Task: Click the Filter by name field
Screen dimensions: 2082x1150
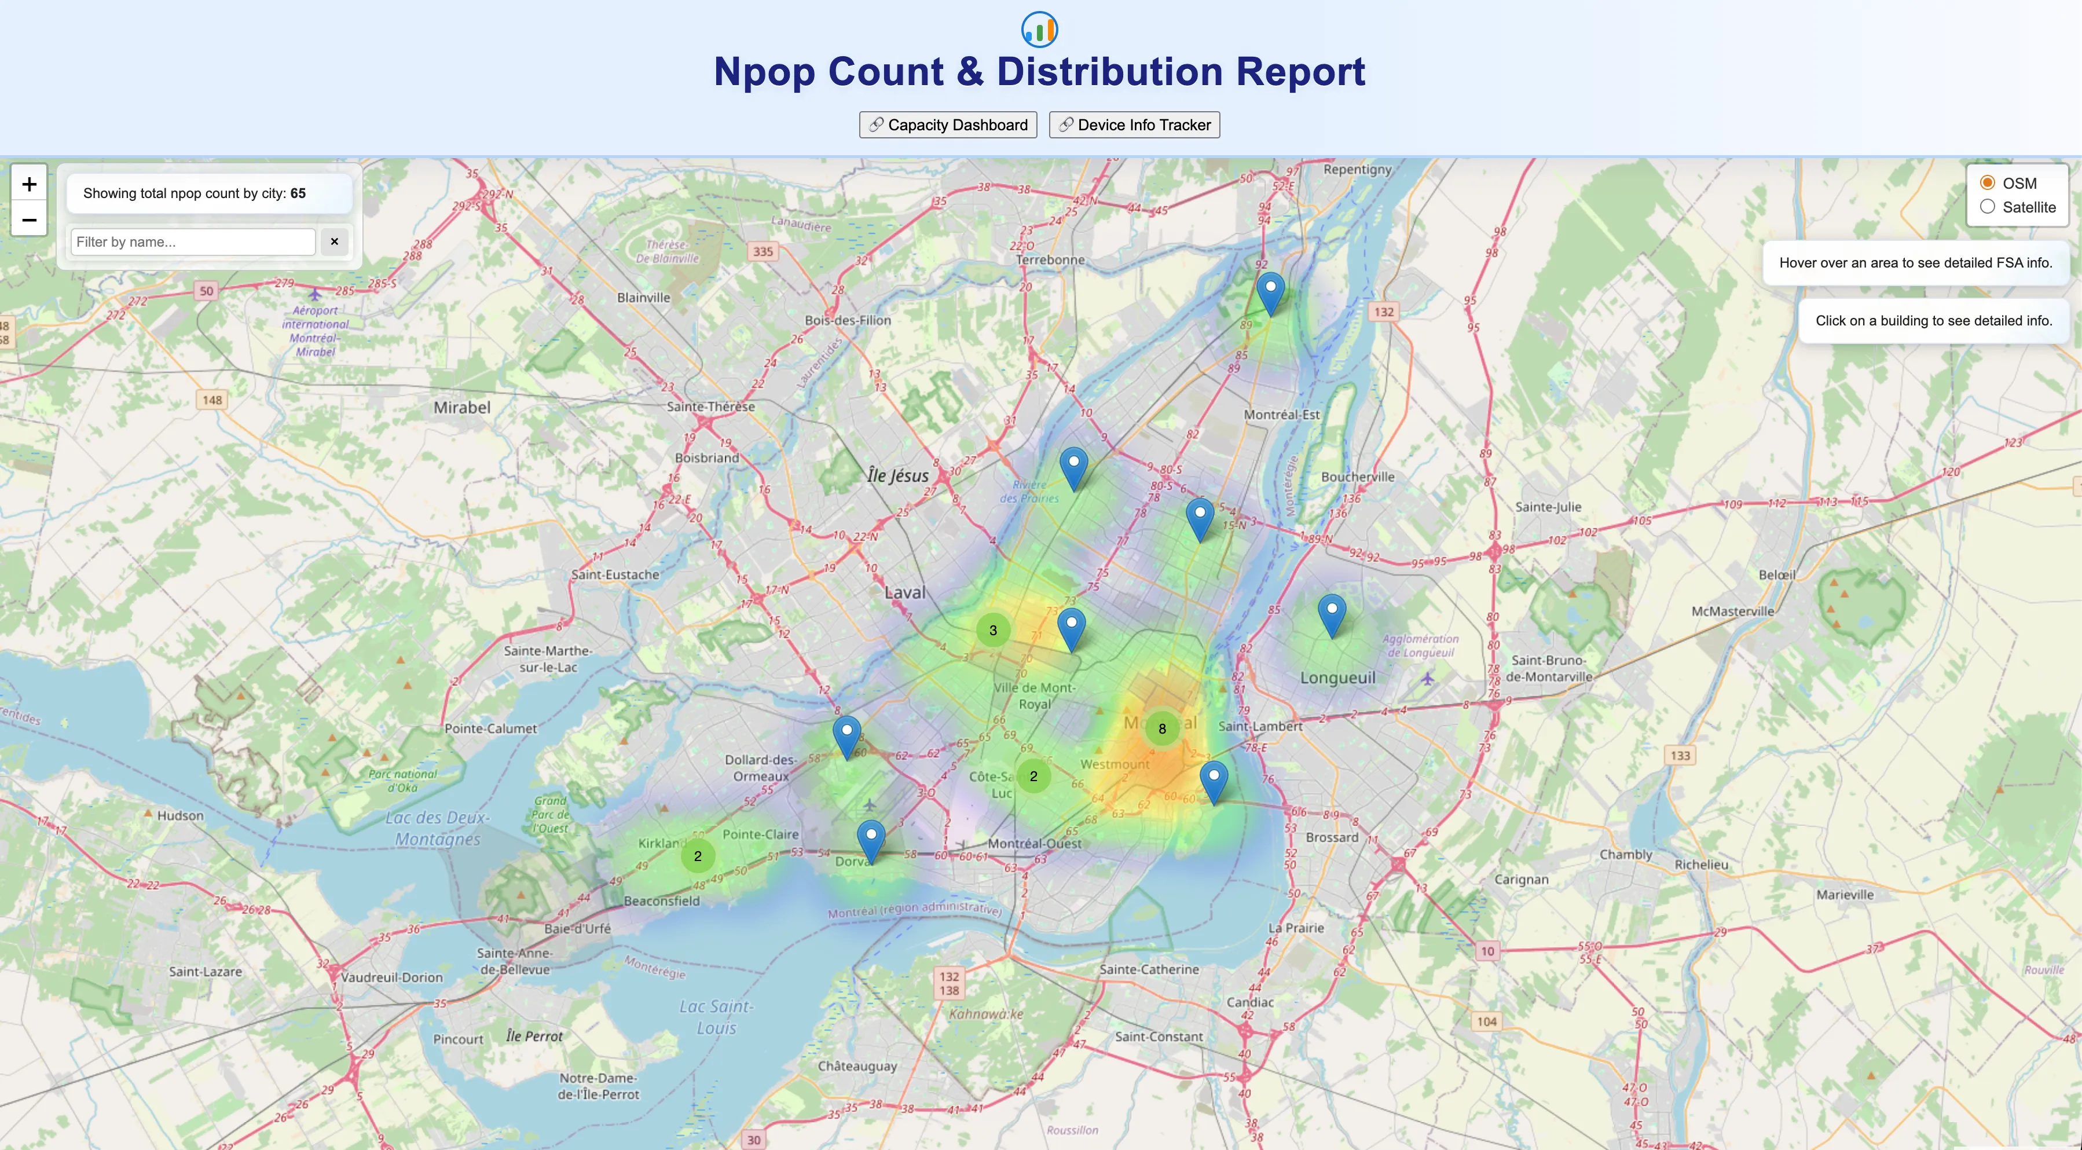Action: 193,241
